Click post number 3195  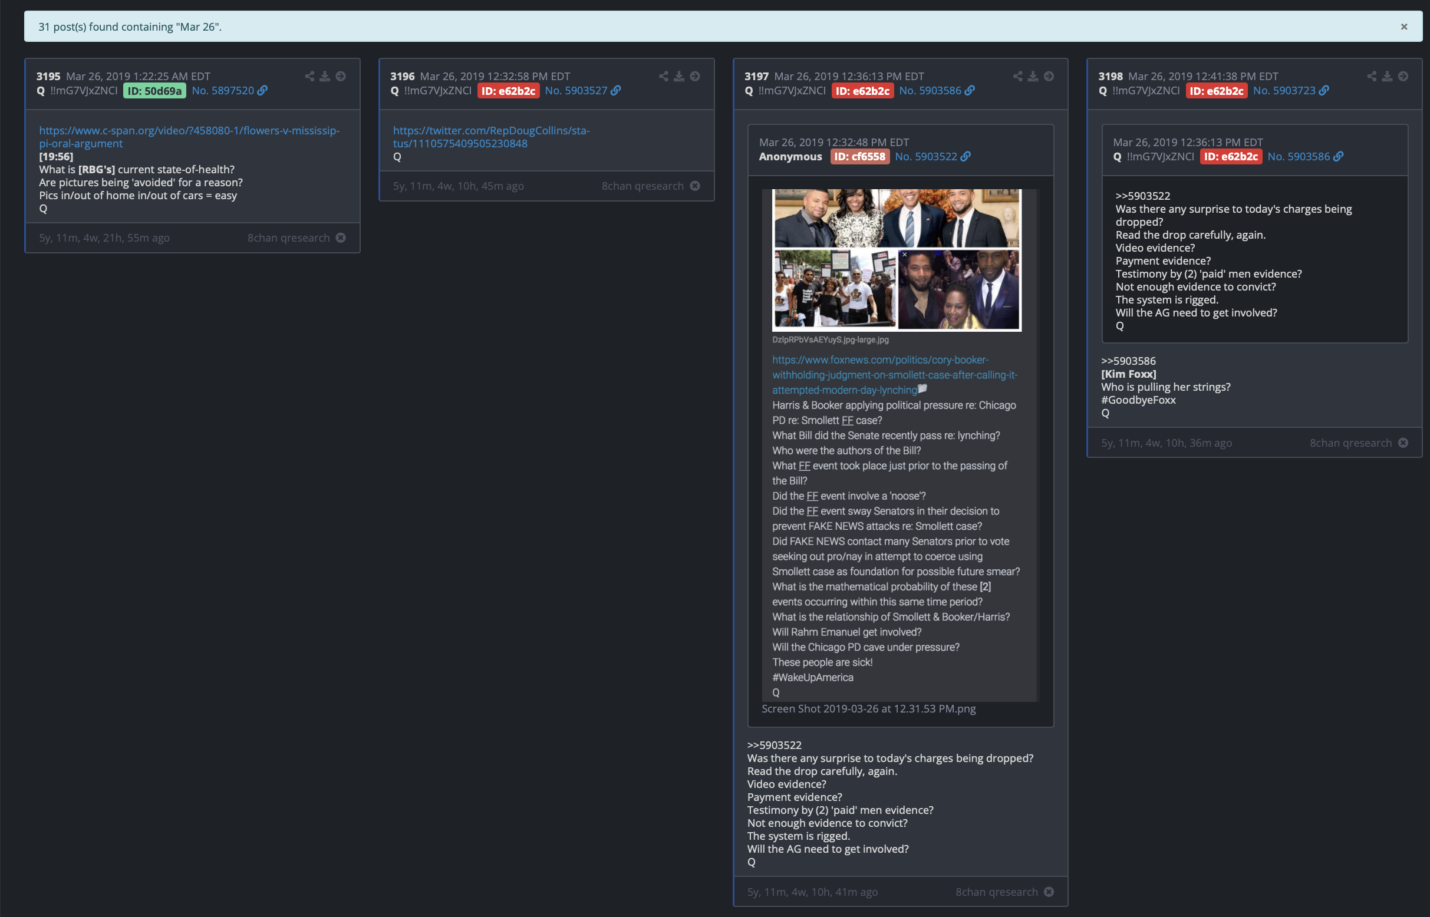point(48,76)
